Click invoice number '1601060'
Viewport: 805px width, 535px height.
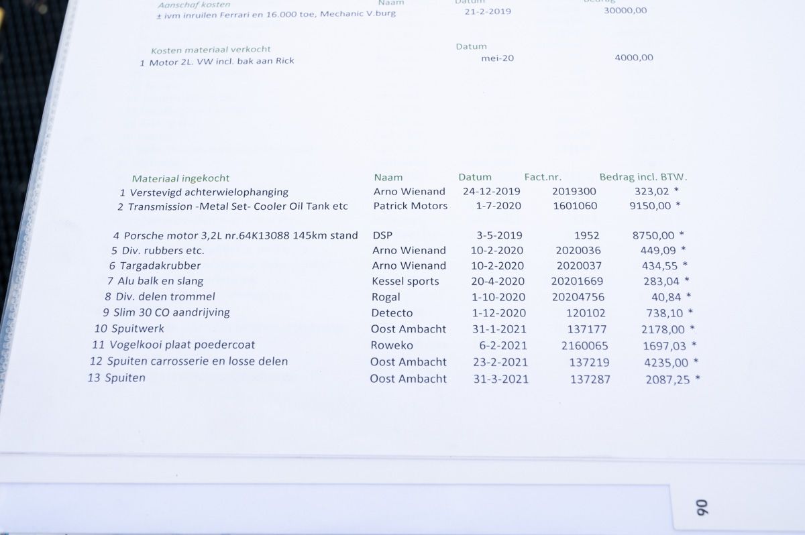point(575,206)
